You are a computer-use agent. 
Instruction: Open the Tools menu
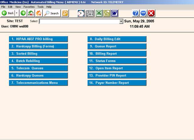click(40, 7)
